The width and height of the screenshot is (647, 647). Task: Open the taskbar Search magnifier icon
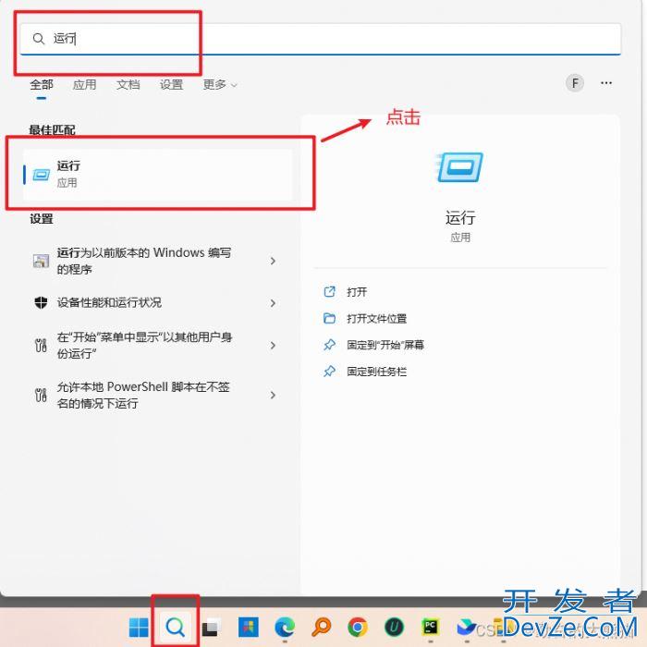click(x=175, y=628)
